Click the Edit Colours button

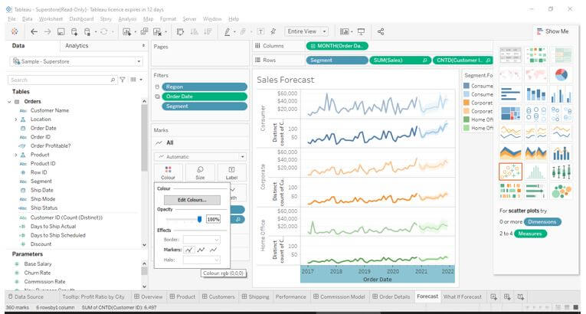click(192, 200)
